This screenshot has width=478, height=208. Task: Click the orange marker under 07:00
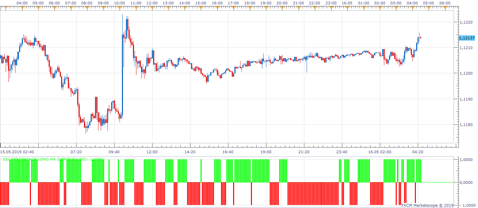click(x=71, y=8)
